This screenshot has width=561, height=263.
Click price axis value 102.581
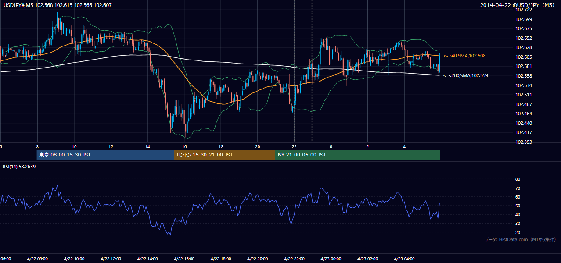[523, 66]
